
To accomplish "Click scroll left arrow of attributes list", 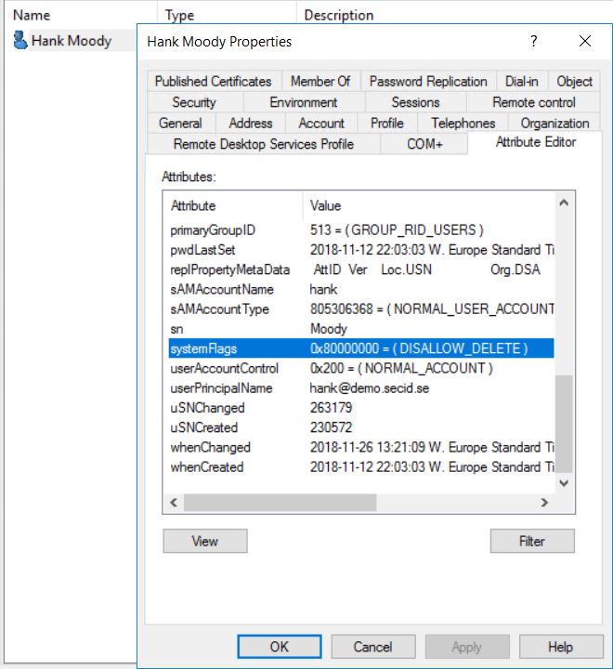I will pyautogui.click(x=173, y=503).
